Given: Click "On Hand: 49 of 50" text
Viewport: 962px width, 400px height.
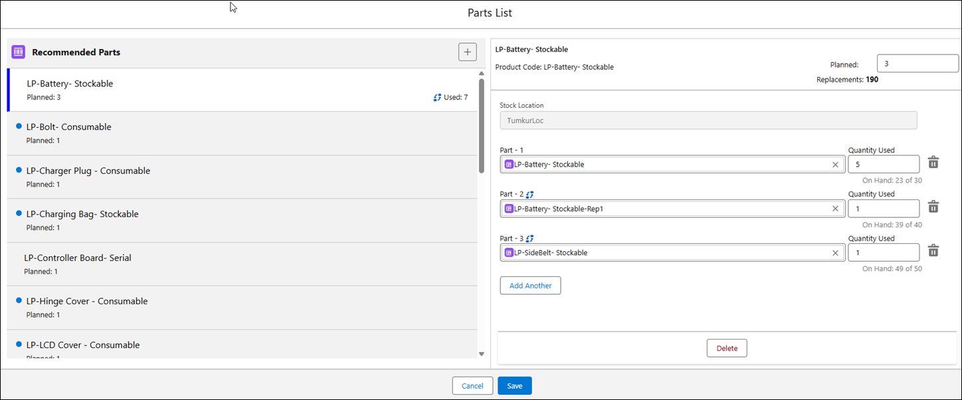Looking at the screenshot, I should (x=892, y=268).
